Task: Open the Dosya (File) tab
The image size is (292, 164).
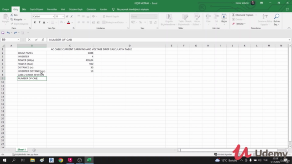Action: pos(5,9)
